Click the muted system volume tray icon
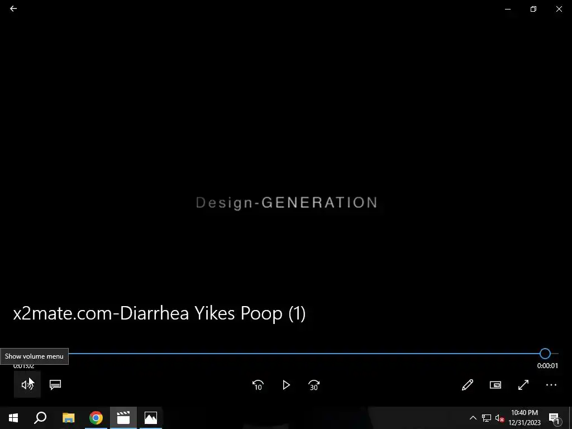Viewport: 572px width, 429px height. point(499,418)
